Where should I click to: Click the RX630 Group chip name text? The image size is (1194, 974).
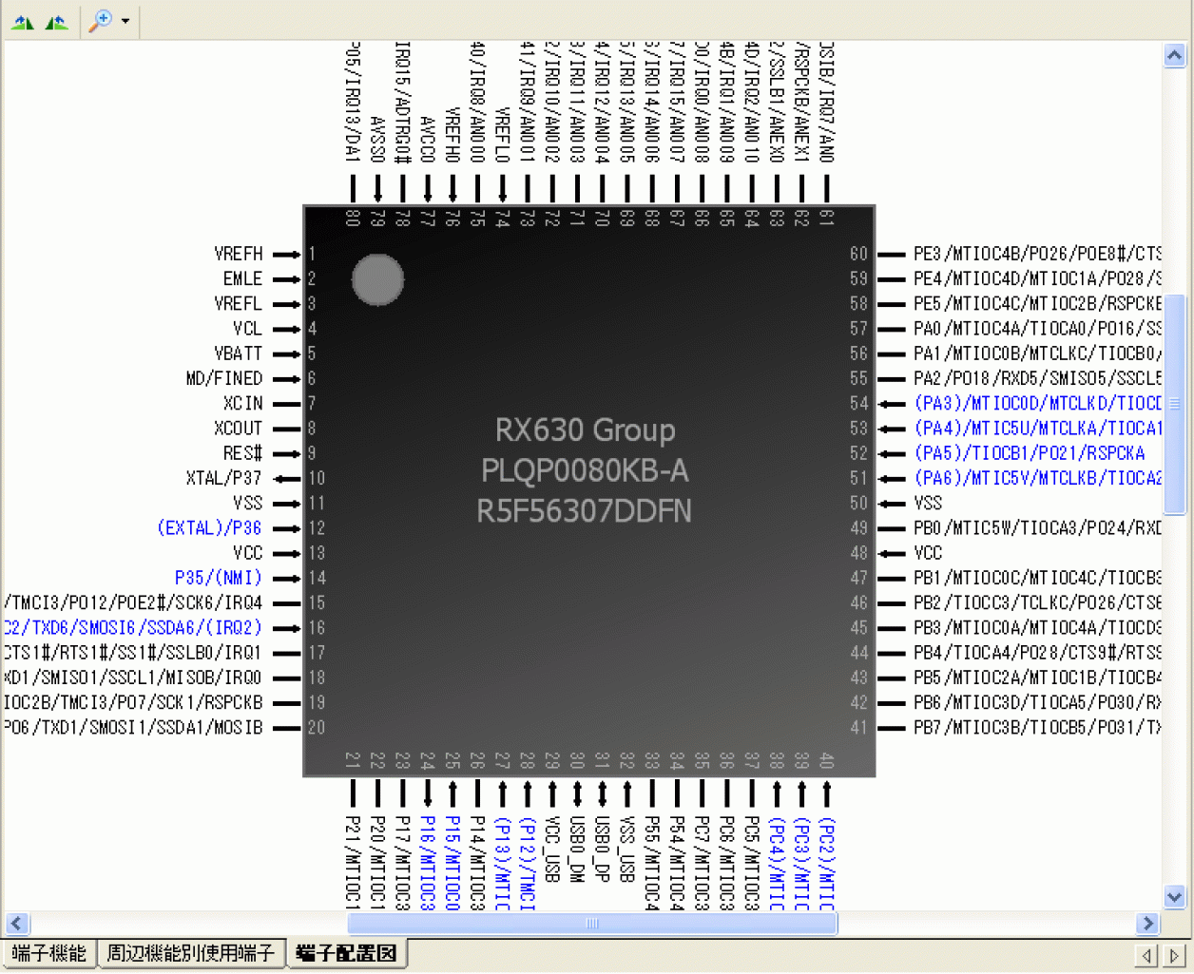585,430
